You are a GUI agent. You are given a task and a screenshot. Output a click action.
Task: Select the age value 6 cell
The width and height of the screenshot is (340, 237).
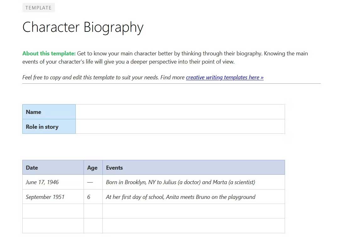89,197
